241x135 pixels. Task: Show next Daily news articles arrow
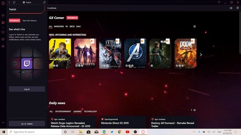click(192, 110)
